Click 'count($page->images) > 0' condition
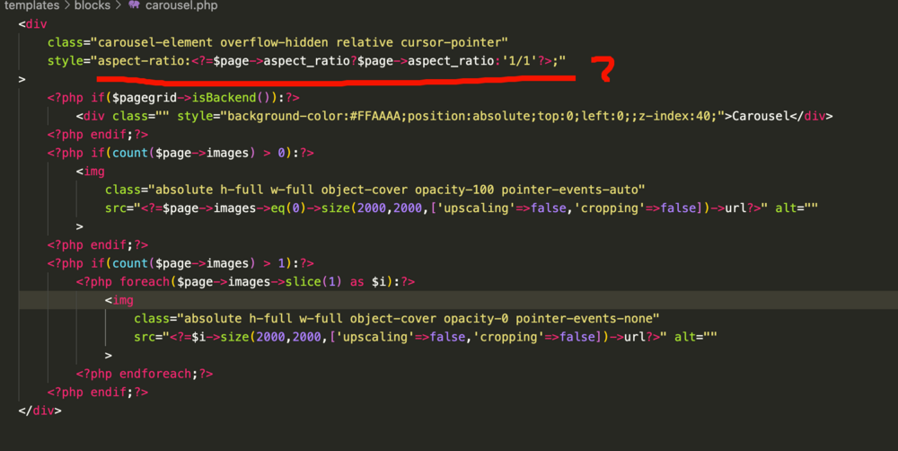This screenshot has height=451, width=898. coord(198,153)
